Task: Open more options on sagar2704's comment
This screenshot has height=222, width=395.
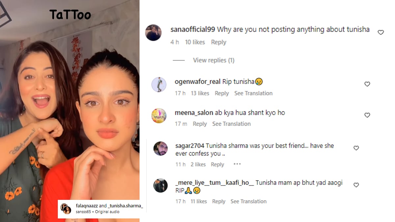Action: (x=237, y=164)
